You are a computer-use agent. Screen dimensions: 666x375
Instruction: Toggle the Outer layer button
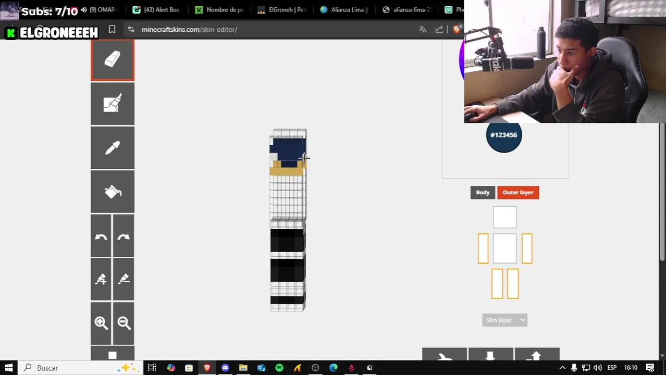(518, 192)
